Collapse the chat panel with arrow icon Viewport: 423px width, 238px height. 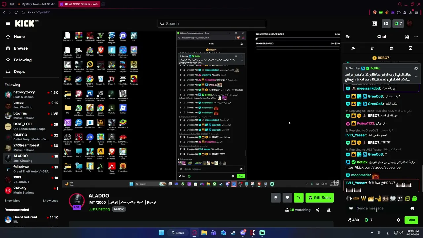coord(348,37)
